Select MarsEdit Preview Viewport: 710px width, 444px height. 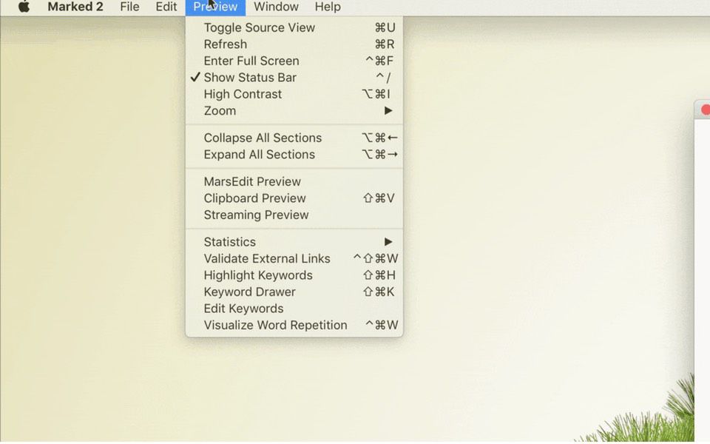[x=294, y=182]
